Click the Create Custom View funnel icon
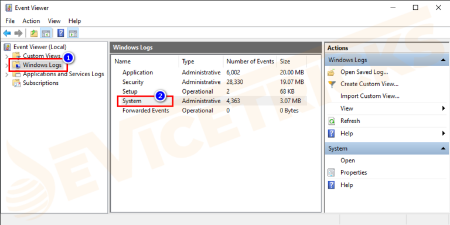450x225 pixels. 332,84
